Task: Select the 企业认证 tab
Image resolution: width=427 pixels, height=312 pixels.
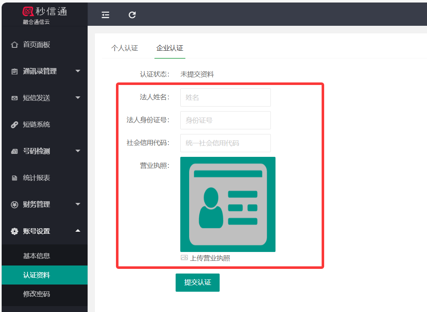Action: tap(170, 48)
